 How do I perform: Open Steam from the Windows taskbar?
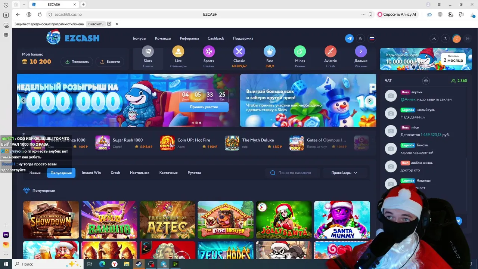(139, 264)
